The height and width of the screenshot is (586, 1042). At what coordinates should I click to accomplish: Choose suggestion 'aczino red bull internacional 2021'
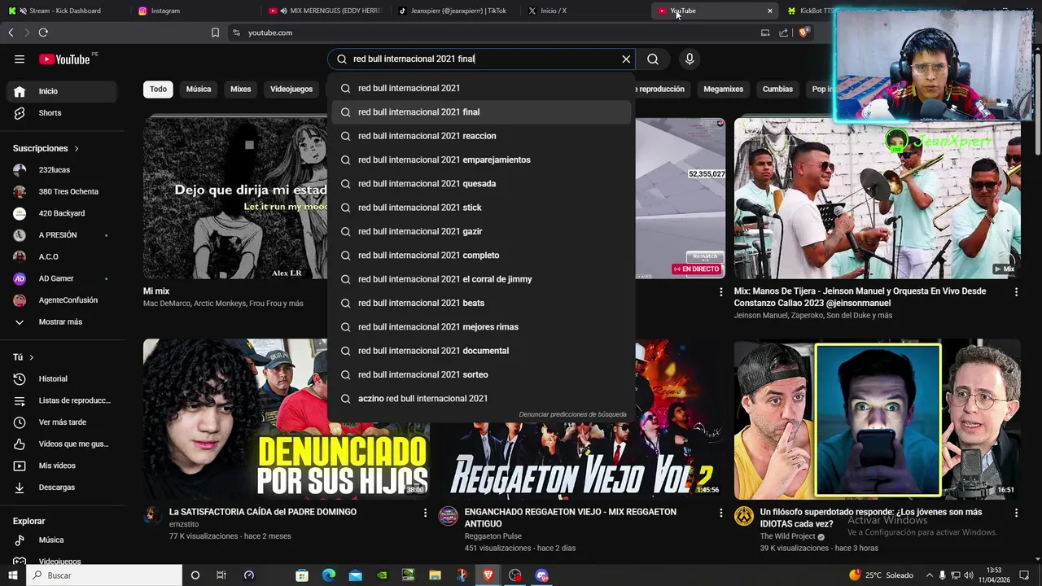click(x=481, y=399)
